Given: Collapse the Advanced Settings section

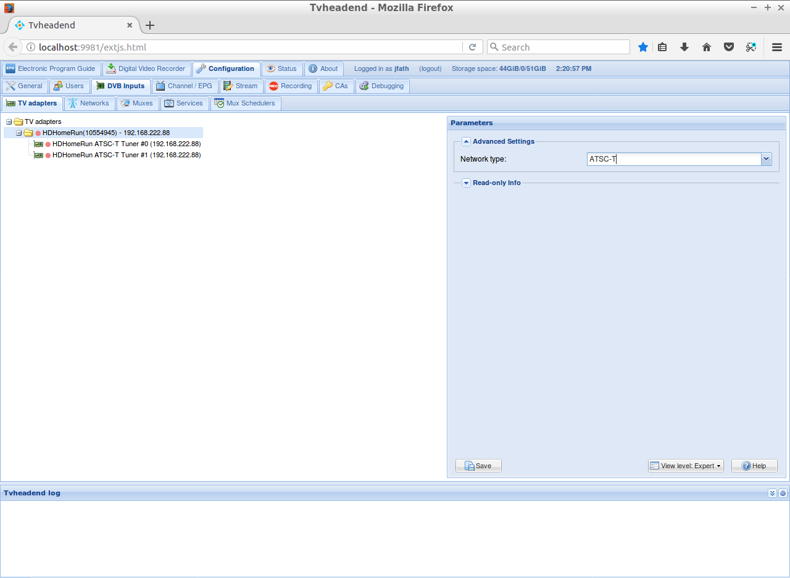Looking at the screenshot, I should coord(467,141).
